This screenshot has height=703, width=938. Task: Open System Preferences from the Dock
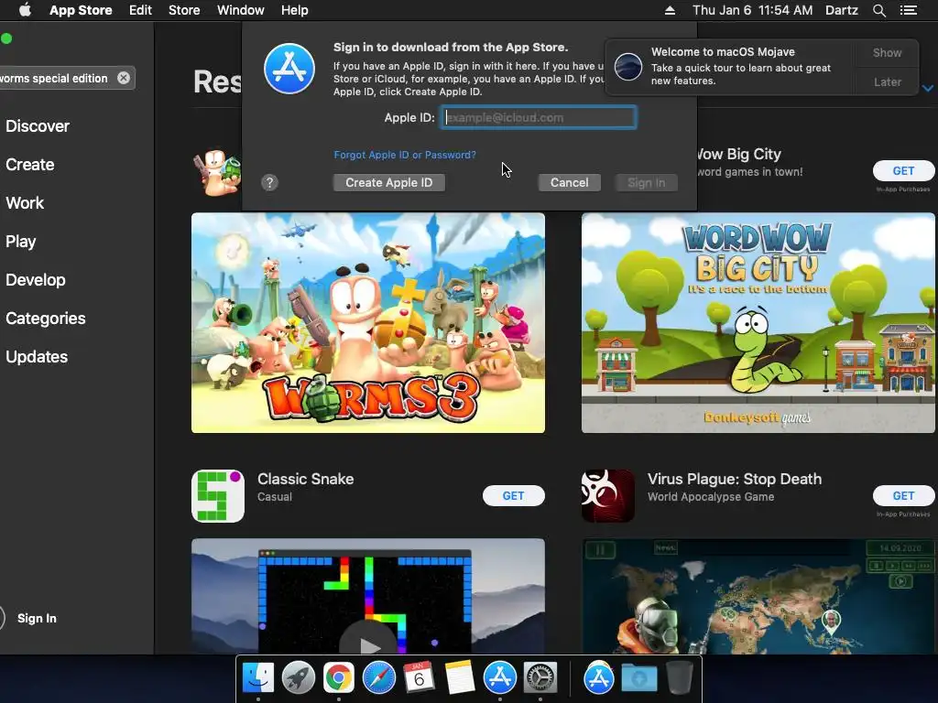click(x=540, y=678)
